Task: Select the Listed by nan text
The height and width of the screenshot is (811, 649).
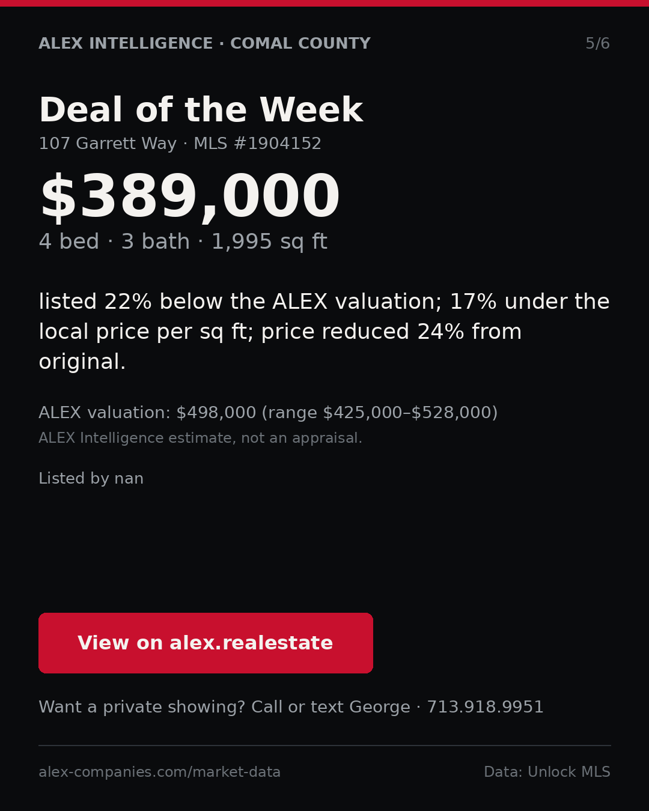Action: 91,479
